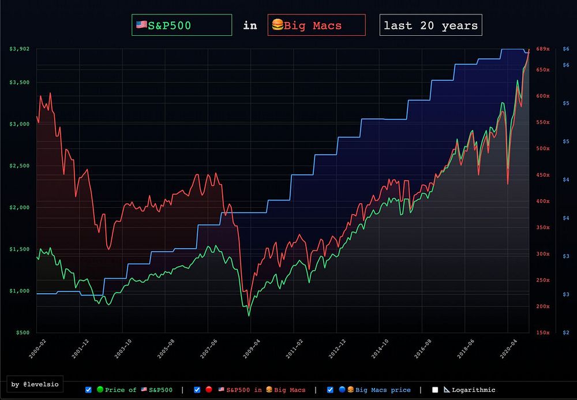Click the S&P500 in Big Macs legend label

click(261, 390)
